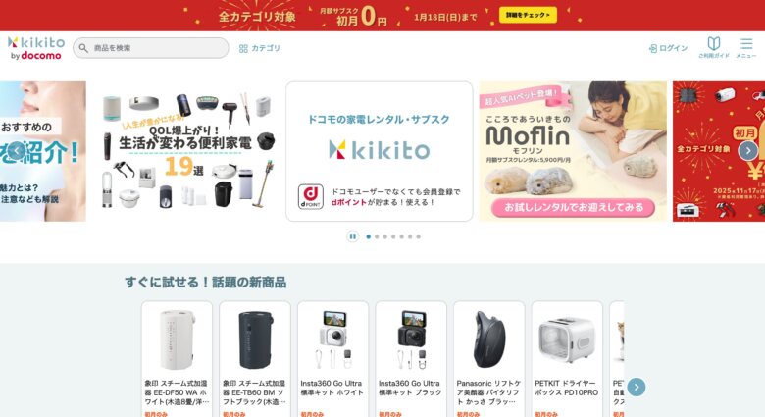This screenshot has width=765, height=417.
Task: Pause the banner carousel autoplay
Action: click(352, 236)
